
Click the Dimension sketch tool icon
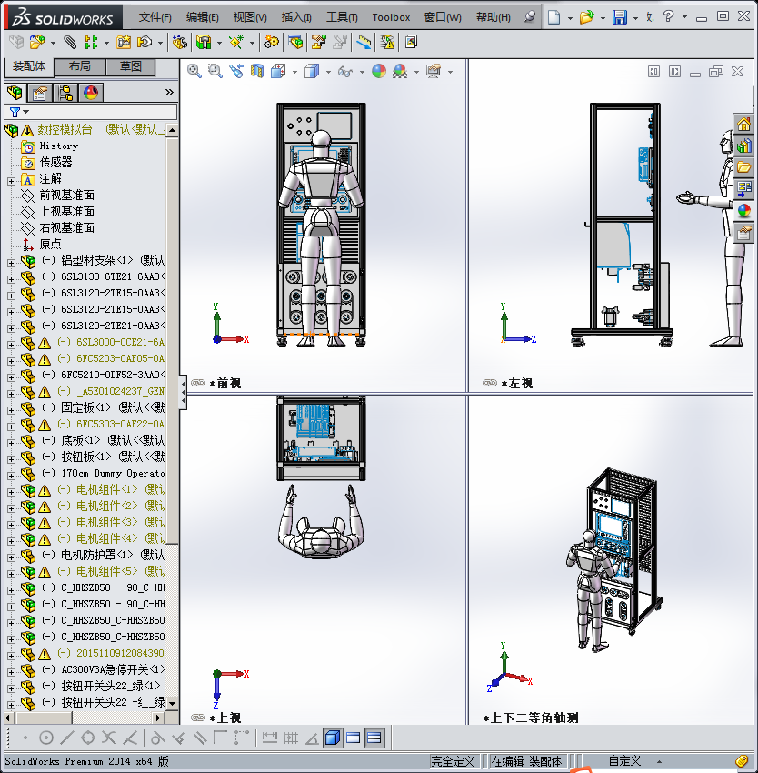pos(270,738)
